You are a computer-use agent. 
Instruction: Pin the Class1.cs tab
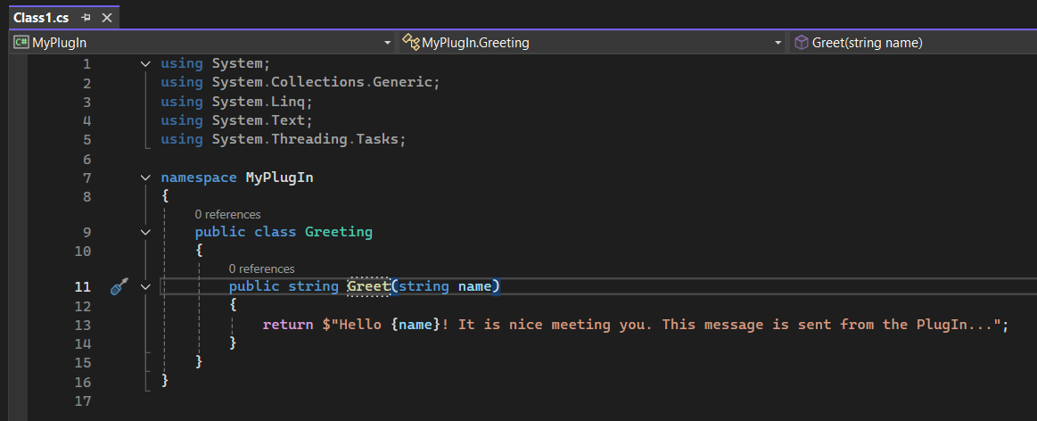click(x=86, y=18)
